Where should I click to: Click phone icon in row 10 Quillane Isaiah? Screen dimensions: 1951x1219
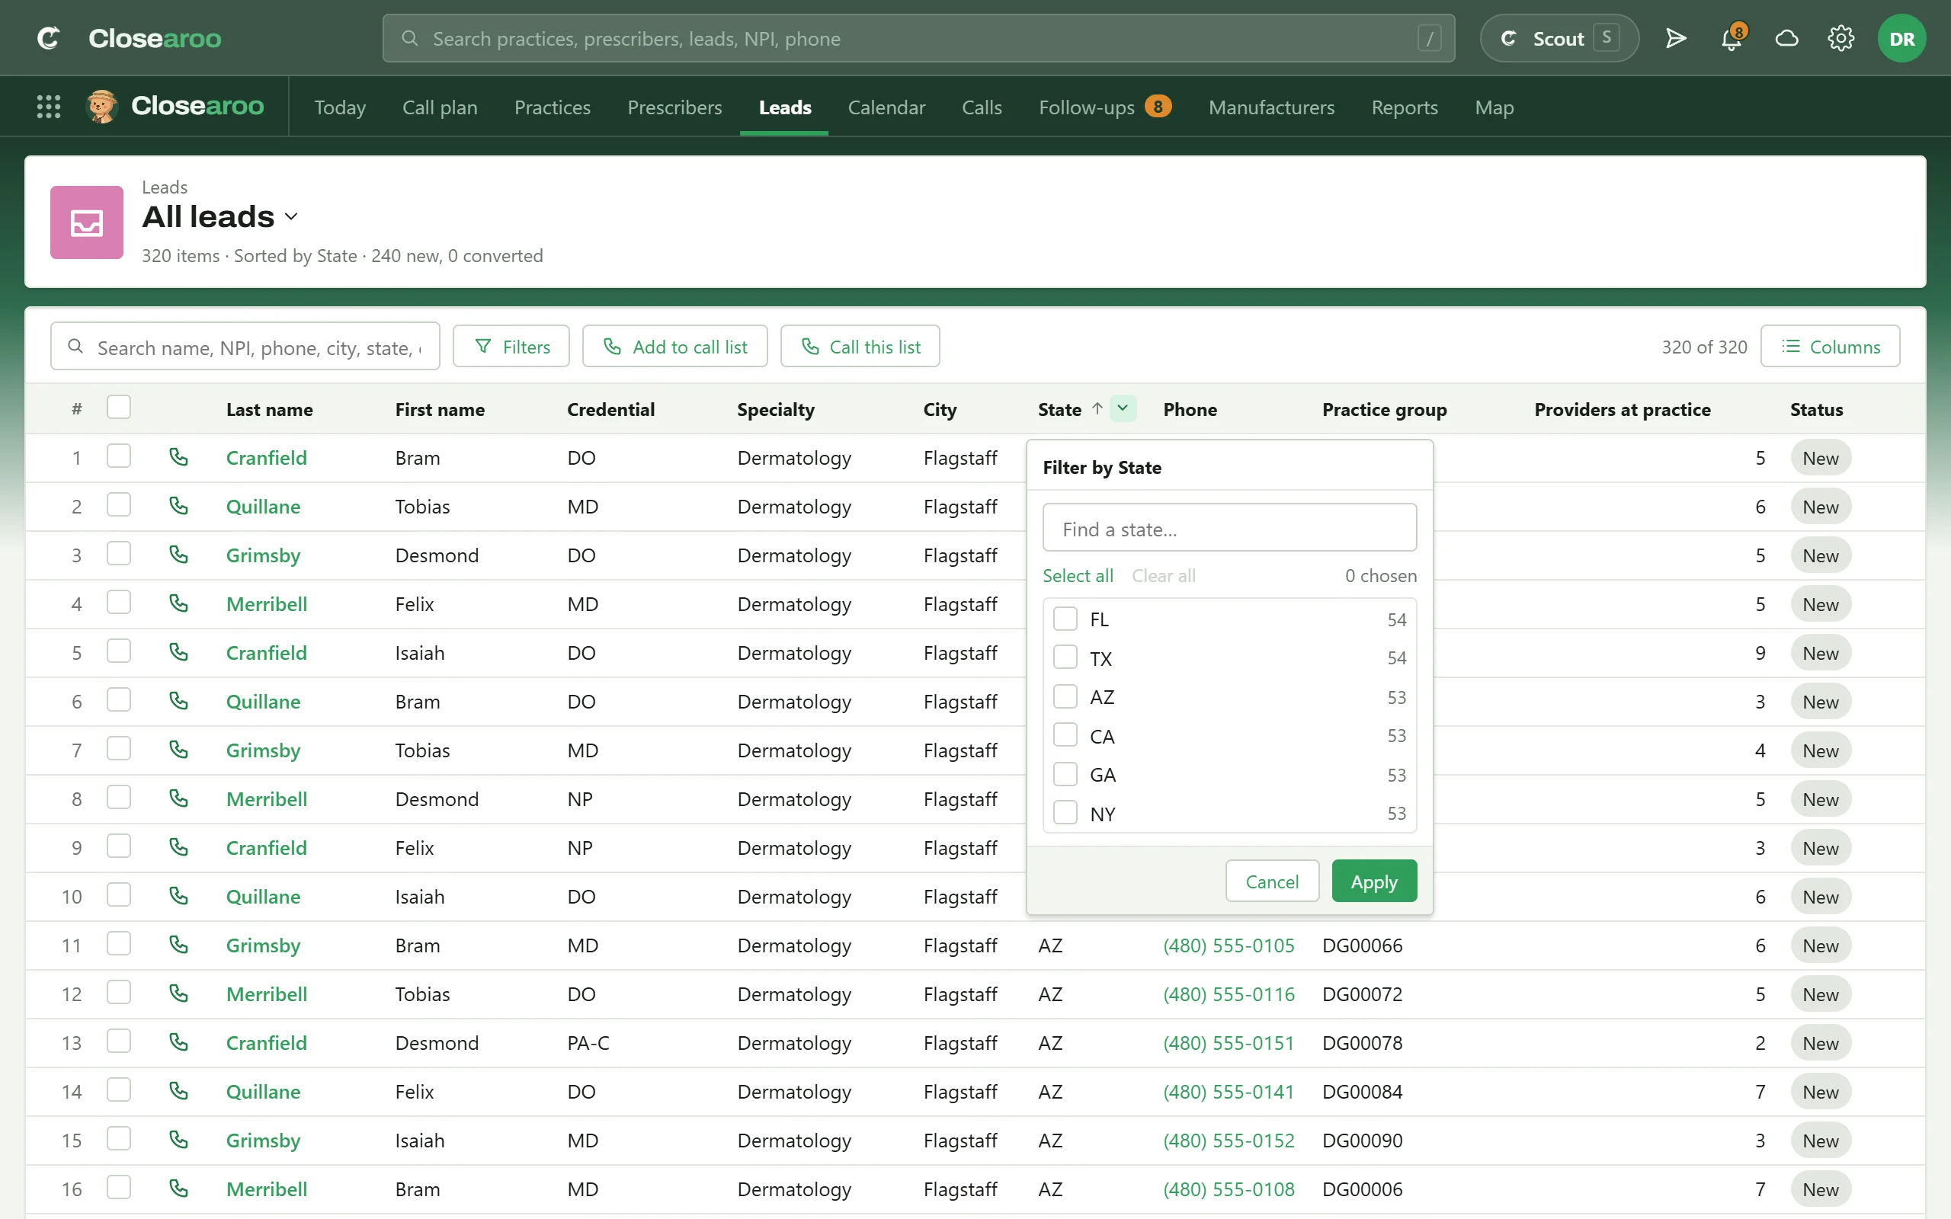(x=178, y=896)
